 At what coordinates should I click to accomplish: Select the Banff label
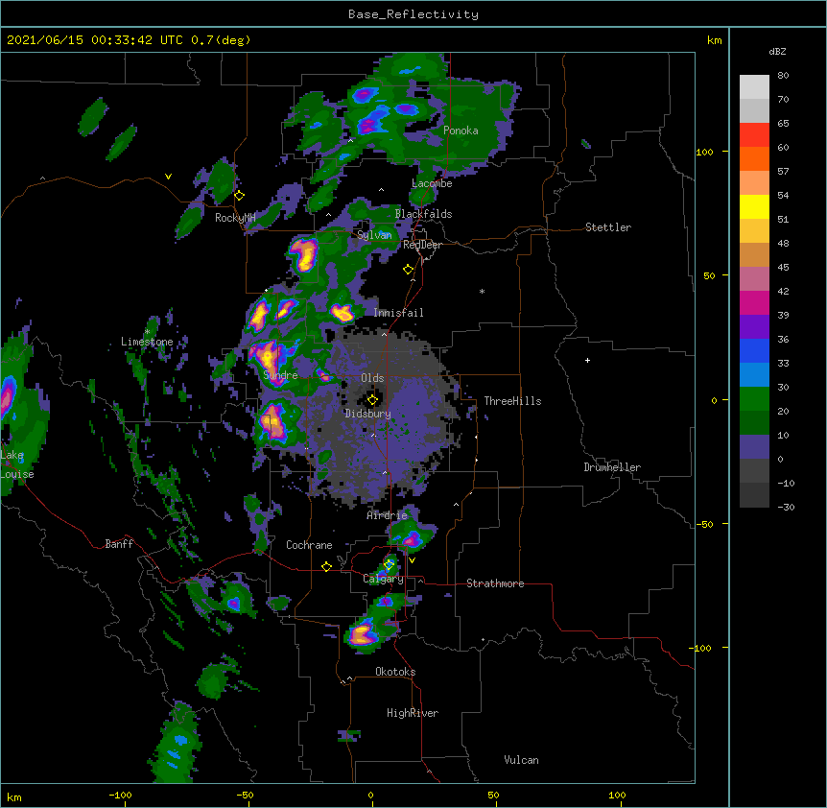(119, 544)
